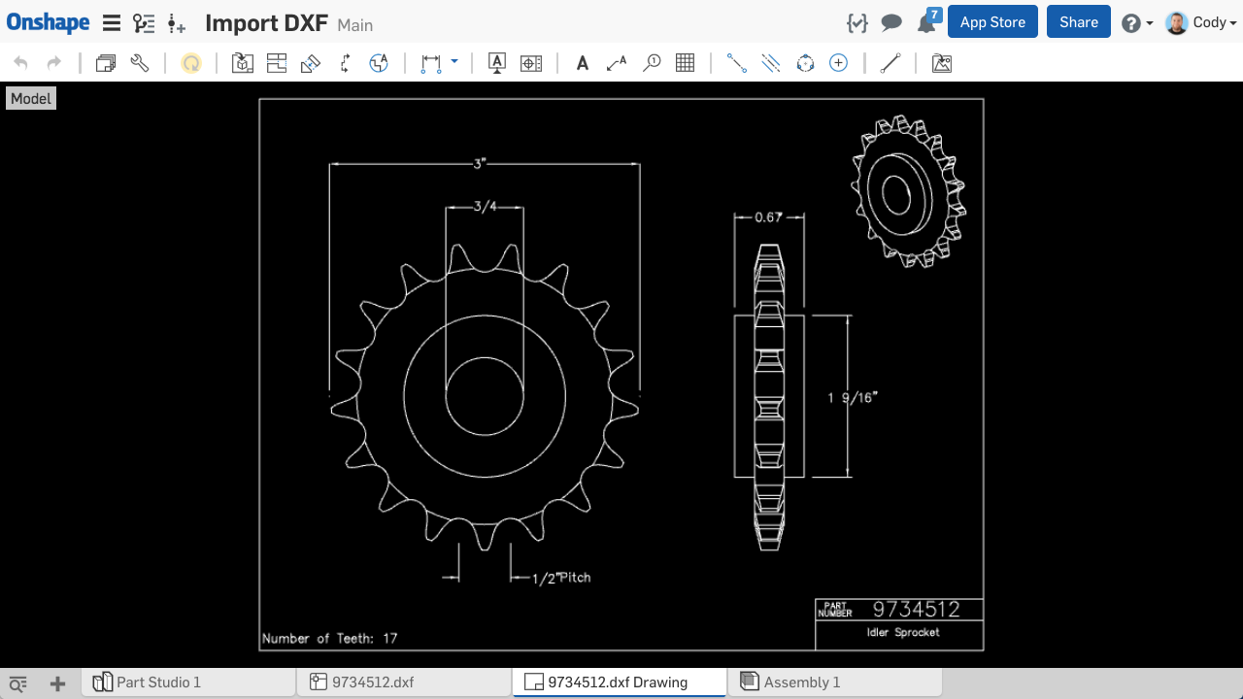Select the Line tool
Viewport: 1243px width, 699px height.
click(x=890, y=62)
